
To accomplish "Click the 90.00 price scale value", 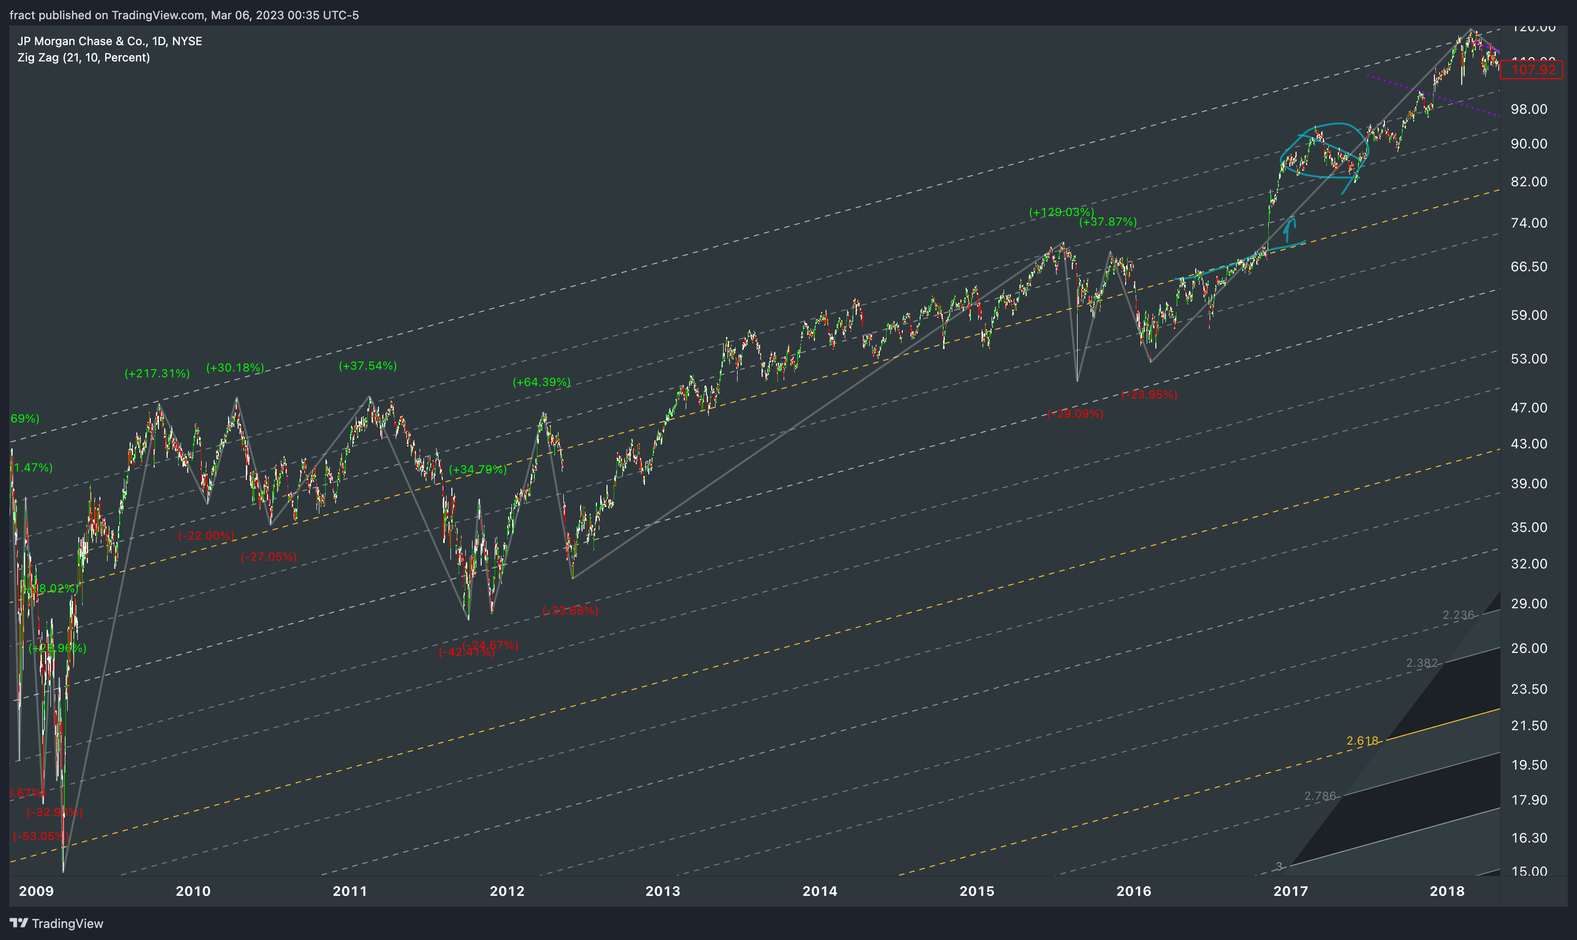I will click(1529, 145).
